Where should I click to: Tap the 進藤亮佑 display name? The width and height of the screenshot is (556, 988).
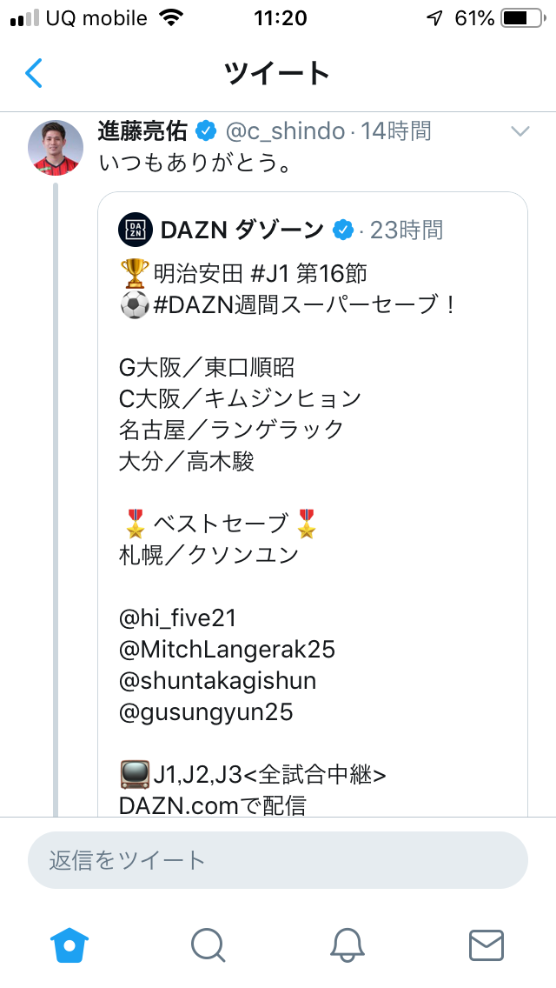142,131
